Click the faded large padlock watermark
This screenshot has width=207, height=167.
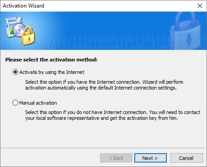coord(186,30)
